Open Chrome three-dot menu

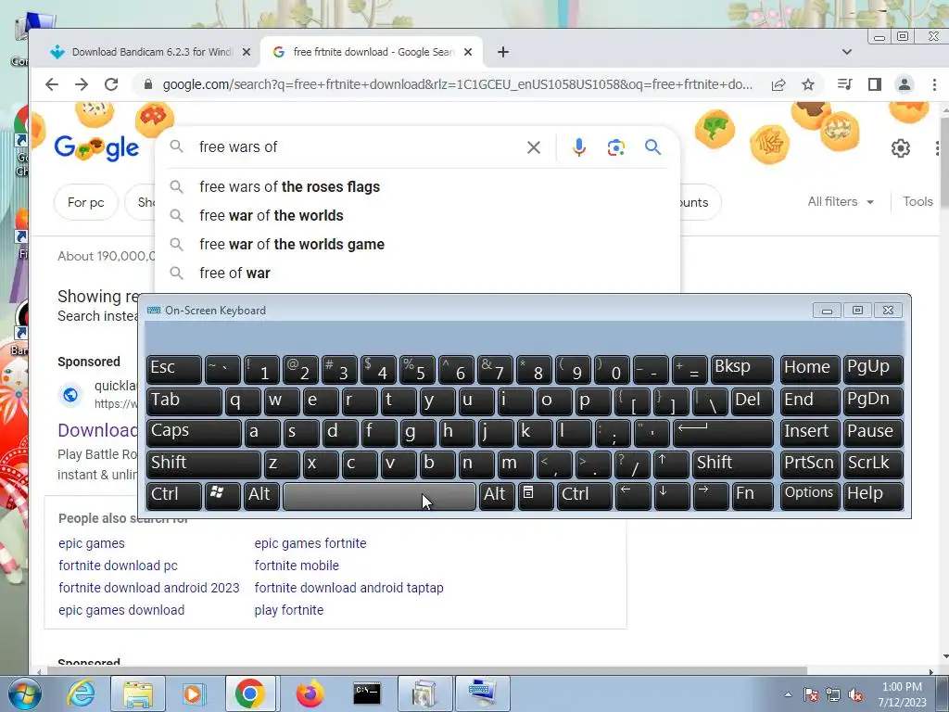pyautogui.click(x=934, y=84)
